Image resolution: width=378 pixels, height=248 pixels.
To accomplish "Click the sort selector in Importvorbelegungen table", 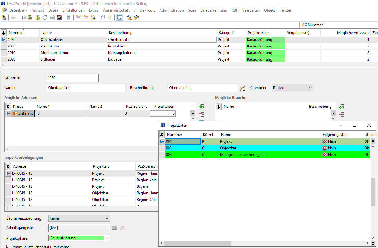I will click(x=8, y=166).
